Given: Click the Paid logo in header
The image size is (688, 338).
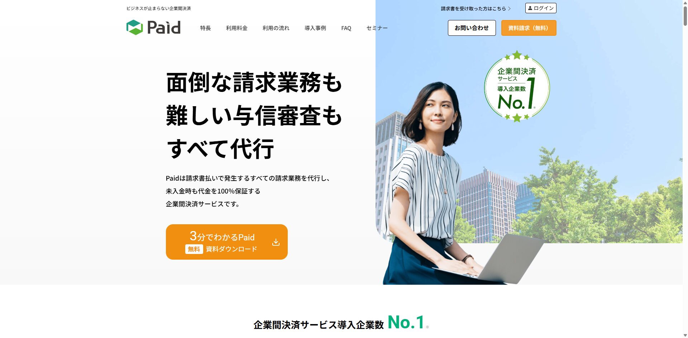Looking at the screenshot, I should click(153, 28).
